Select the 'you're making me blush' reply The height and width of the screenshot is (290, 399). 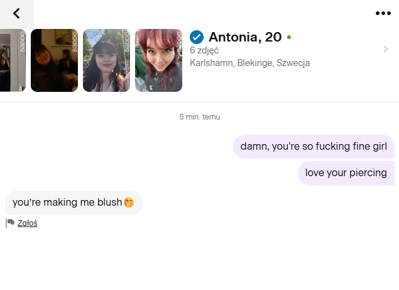[x=74, y=203]
